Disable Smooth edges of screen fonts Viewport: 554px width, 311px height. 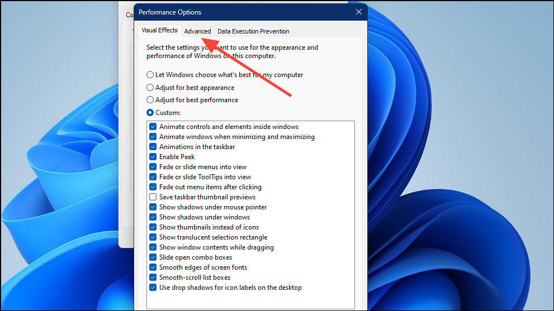(153, 267)
